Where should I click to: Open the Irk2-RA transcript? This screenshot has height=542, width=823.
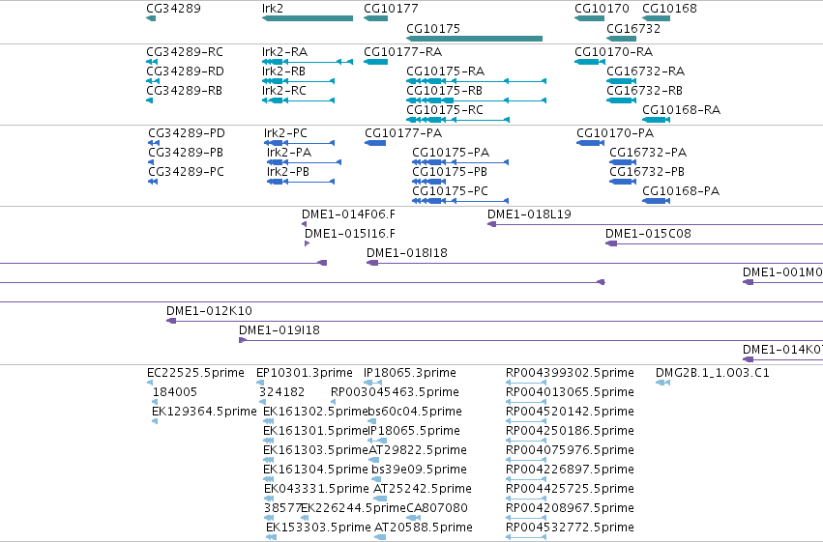[284, 52]
